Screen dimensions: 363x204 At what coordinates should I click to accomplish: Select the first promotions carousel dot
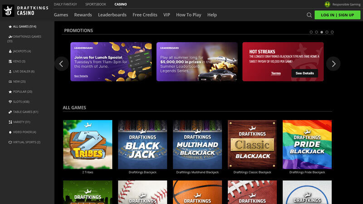(x=311, y=32)
